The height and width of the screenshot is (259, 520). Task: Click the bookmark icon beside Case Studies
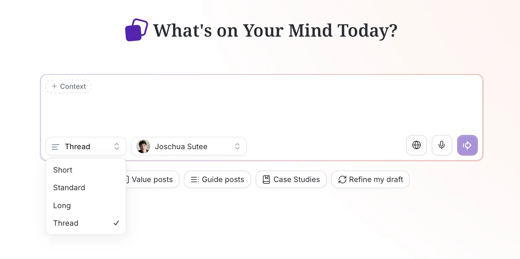(x=266, y=179)
